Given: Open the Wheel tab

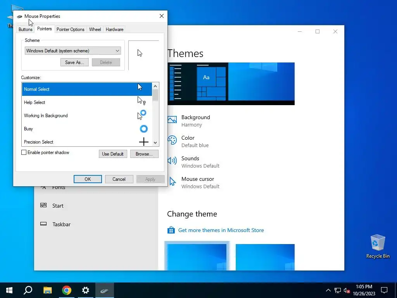Looking at the screenshot, I should [95, 29].
